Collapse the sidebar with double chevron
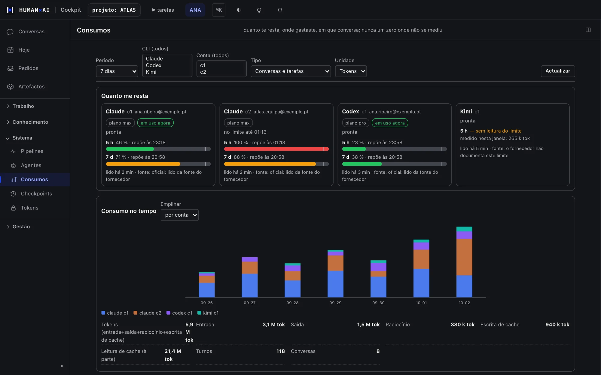 point(62,366)
